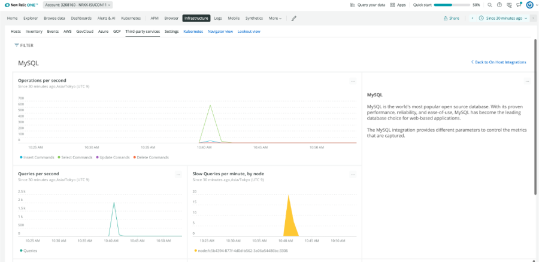Open Browse data in navigation
Screen dimensions: 539x262
point(54,18)
